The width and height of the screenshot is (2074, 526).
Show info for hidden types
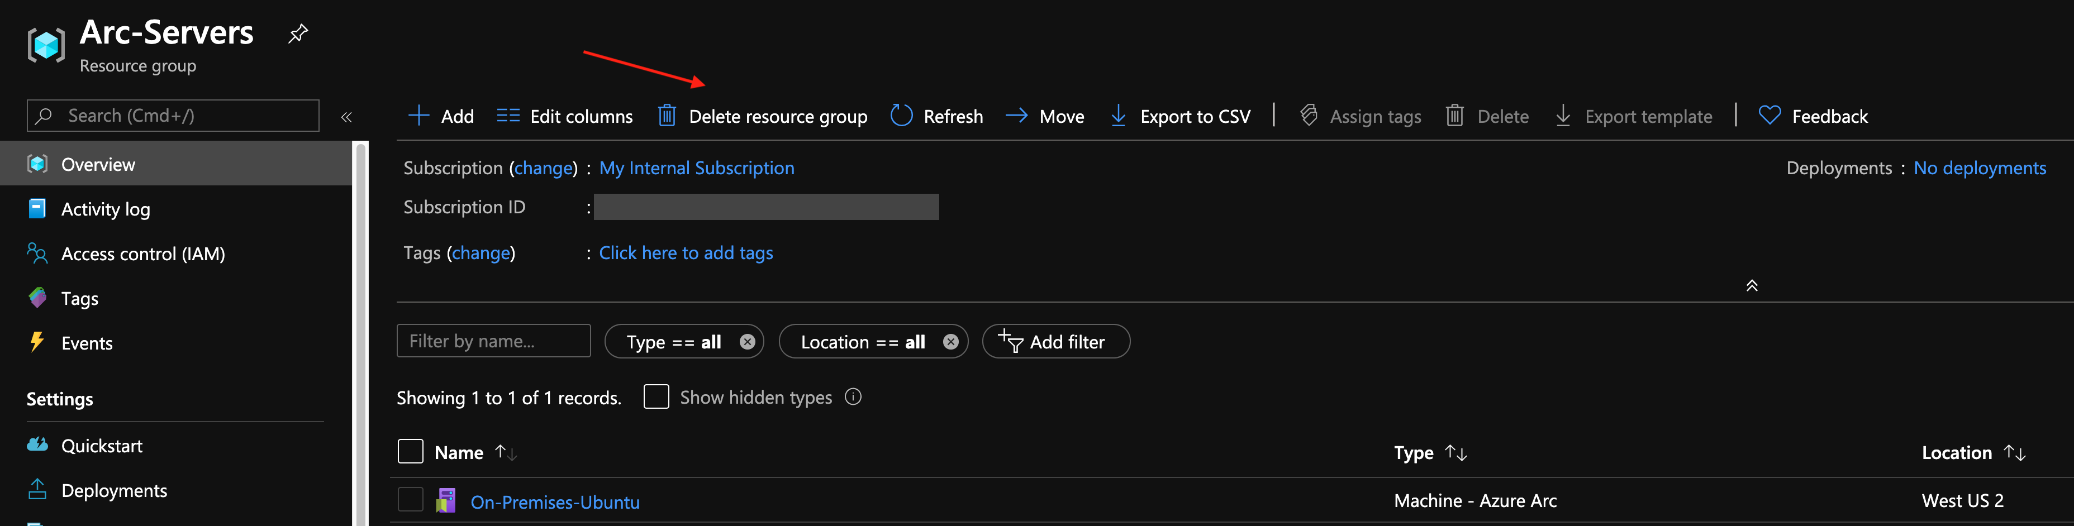(x=853, y=396)
